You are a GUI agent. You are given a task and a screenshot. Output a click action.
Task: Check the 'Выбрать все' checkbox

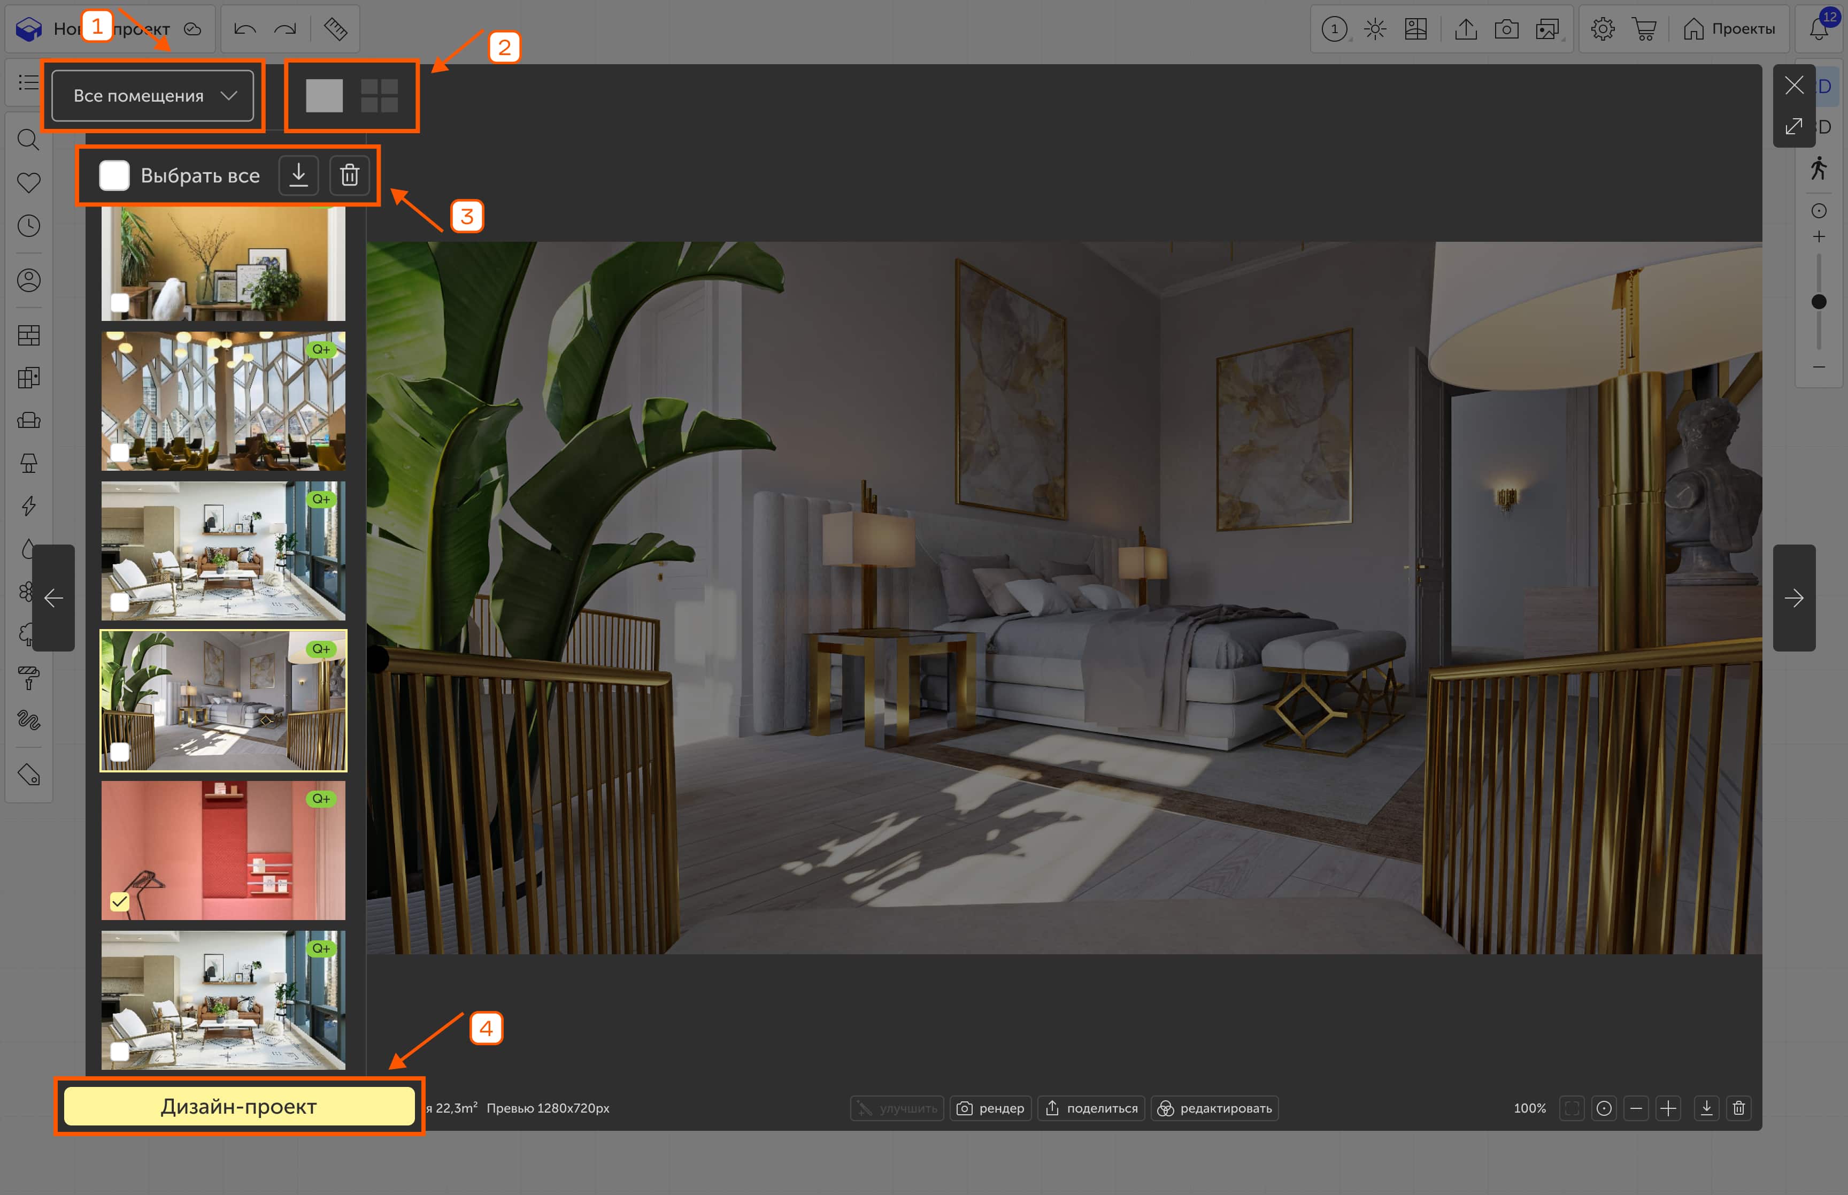(115, 175)
